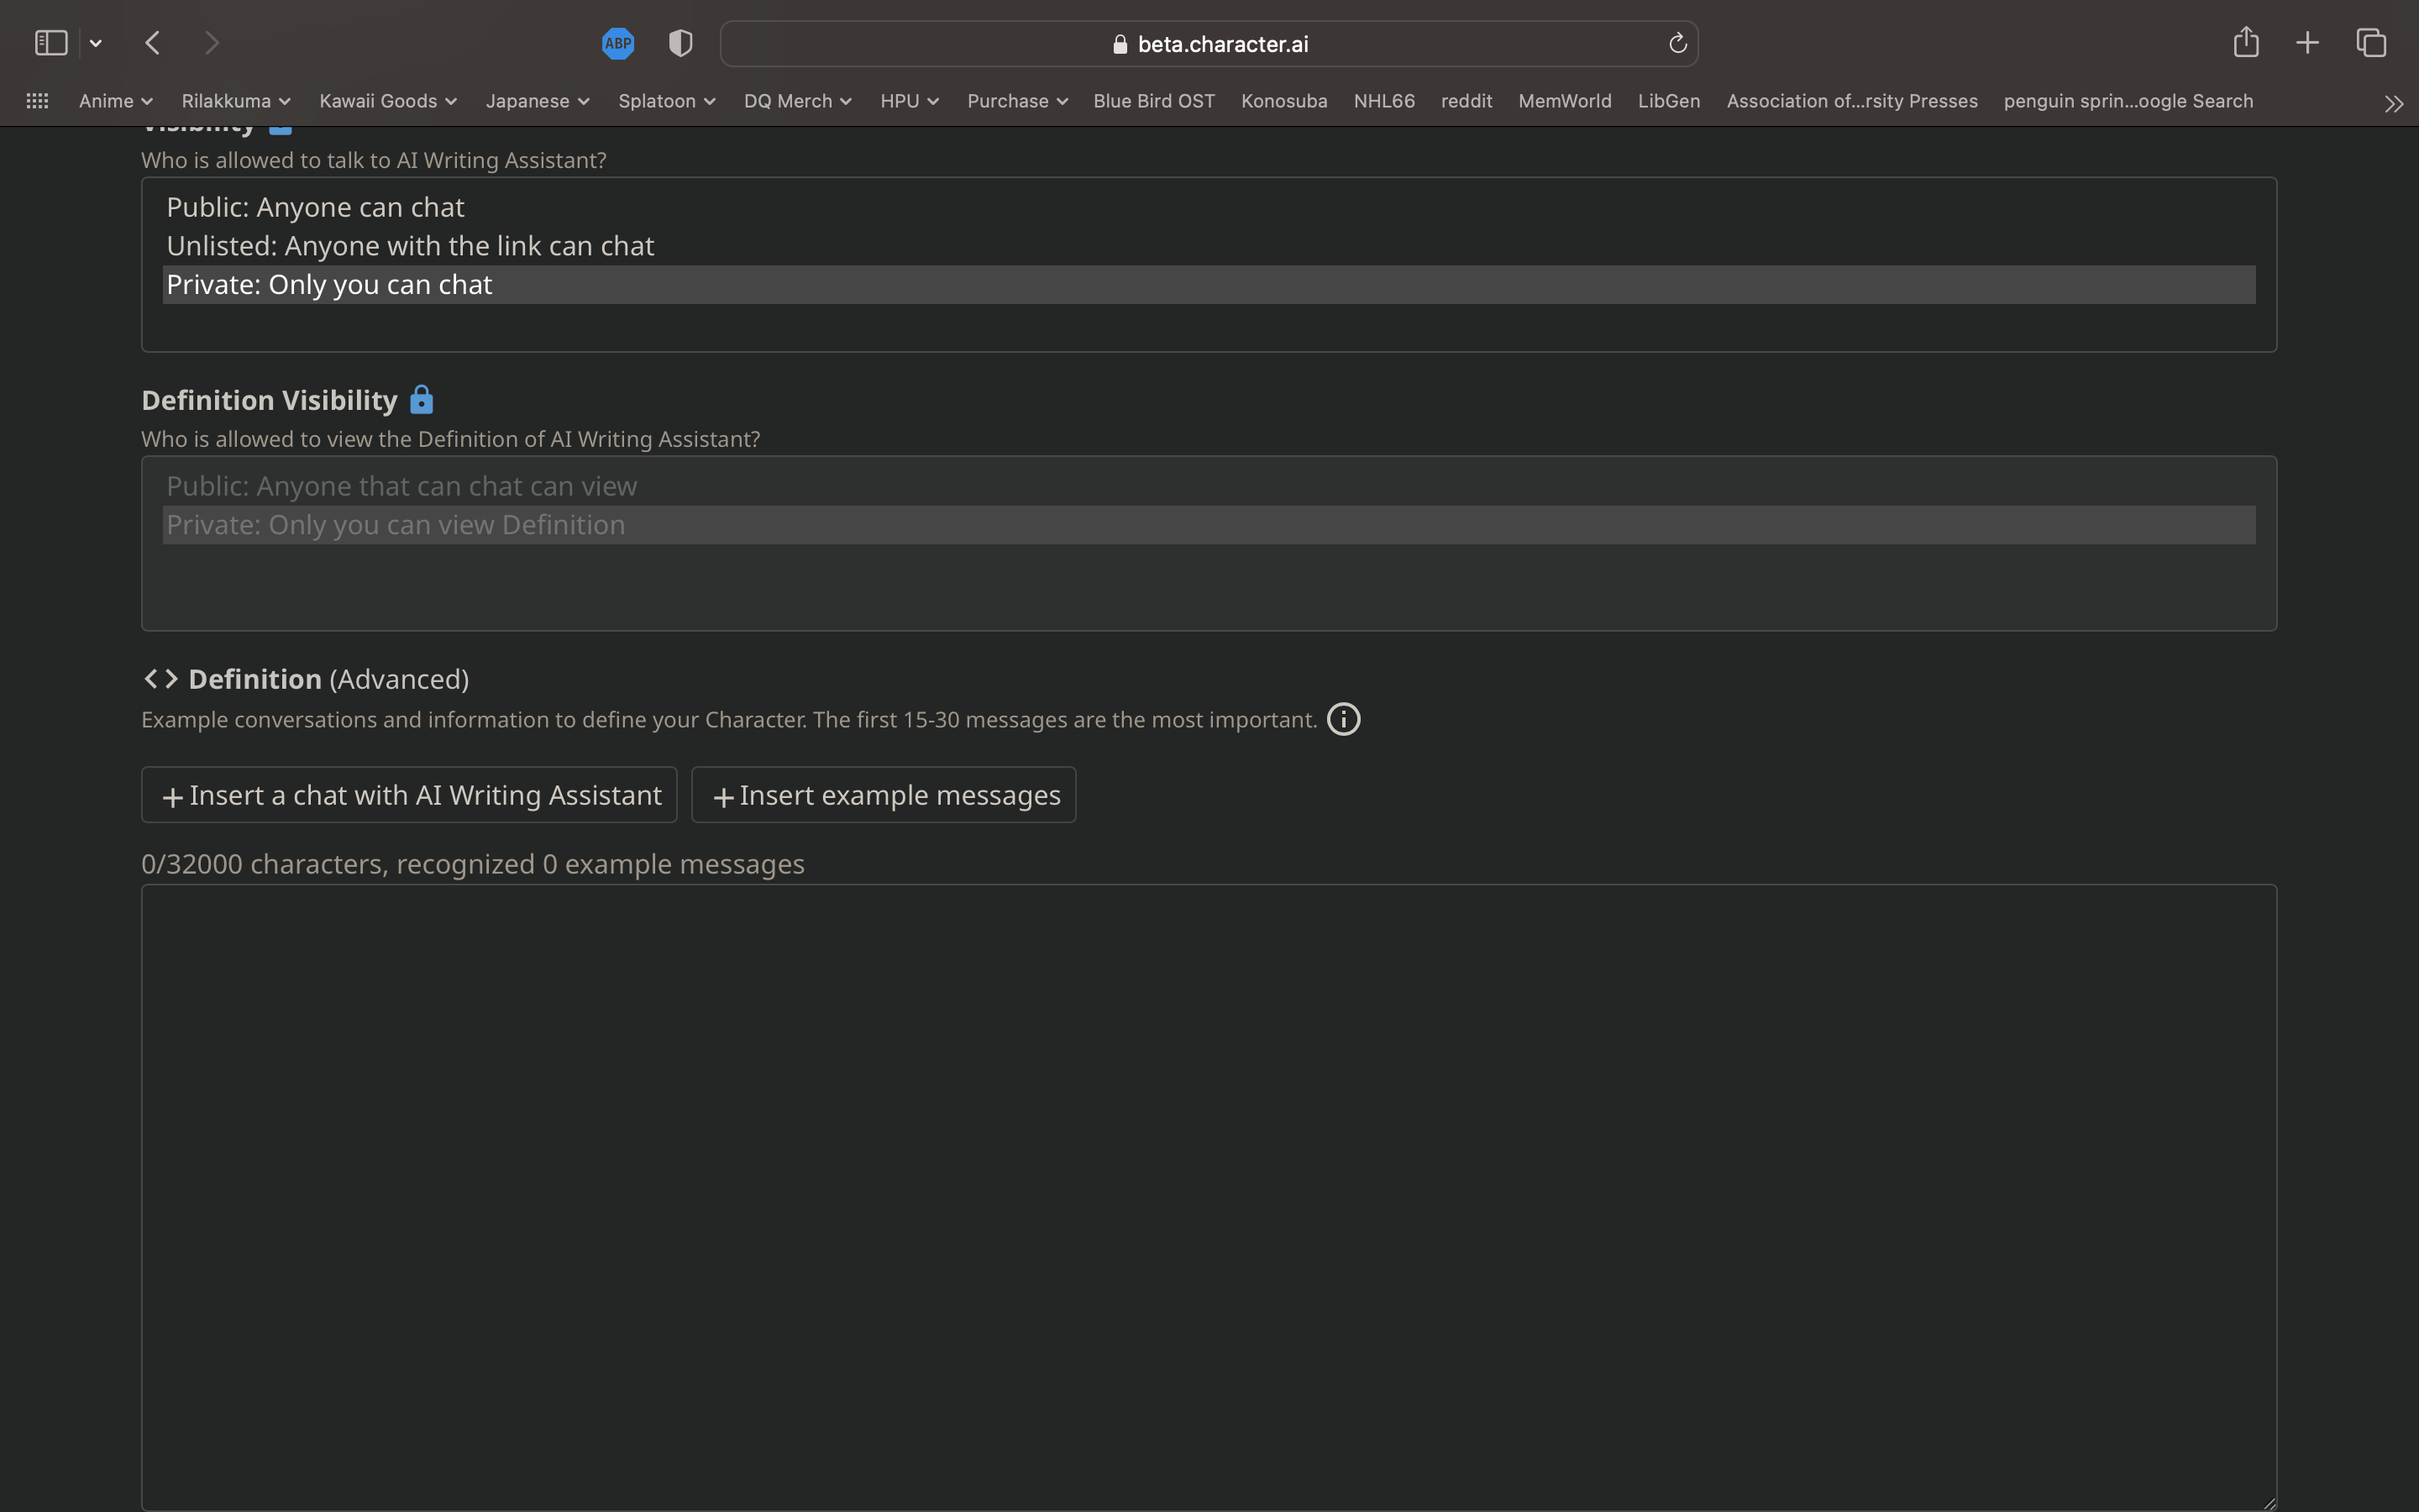Open the Purchase bookmarks dropdown
The image size is (2419, 1512).
[1015, 101]
